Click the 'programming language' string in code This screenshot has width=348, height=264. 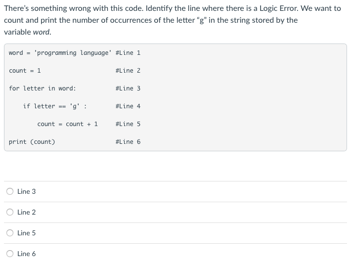pyautogui.click(x=72, y=53)
